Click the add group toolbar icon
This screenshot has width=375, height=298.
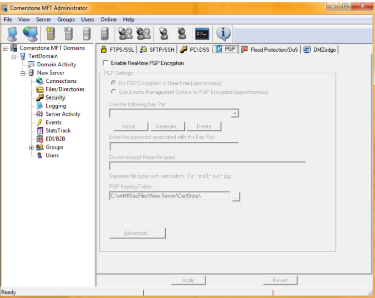[x=126, y=34]
